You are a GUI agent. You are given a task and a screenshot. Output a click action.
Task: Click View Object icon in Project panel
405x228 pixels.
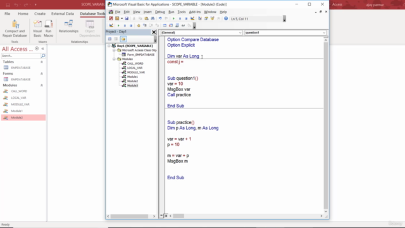point(116,39)
